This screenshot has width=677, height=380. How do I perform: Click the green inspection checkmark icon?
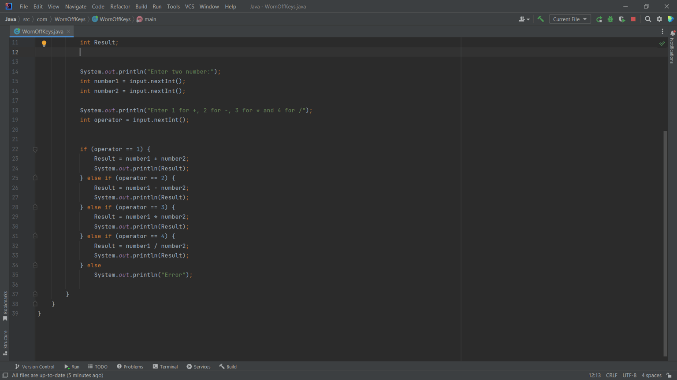click(662, 43)
